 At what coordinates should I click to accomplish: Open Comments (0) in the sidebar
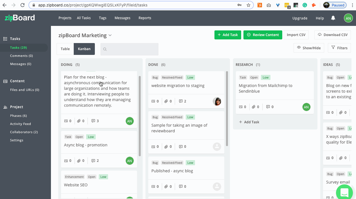[21, 56]
